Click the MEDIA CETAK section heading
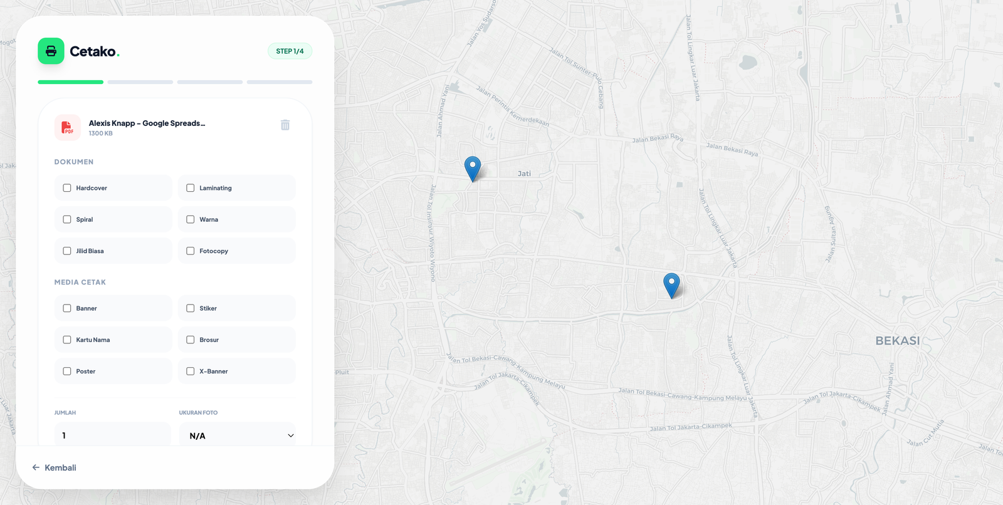The image size is (1003, 505). [x=80, y=282]
